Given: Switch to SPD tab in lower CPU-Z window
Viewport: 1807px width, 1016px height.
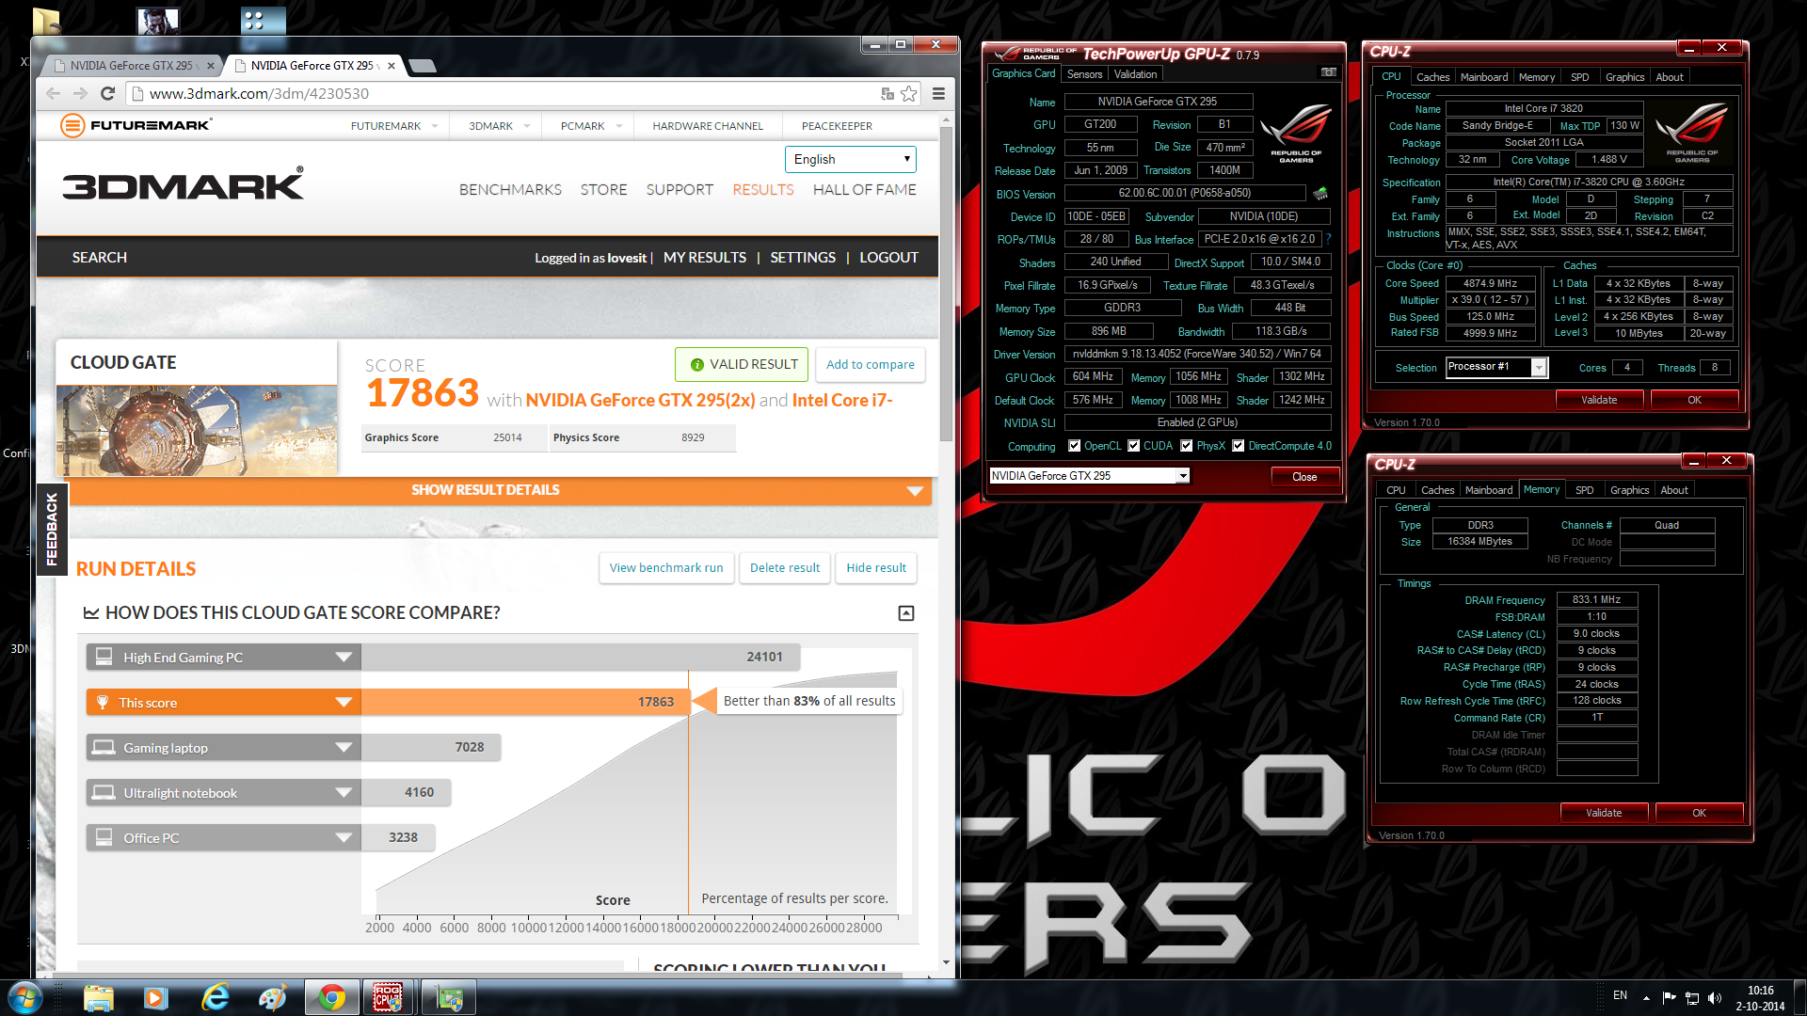Looking at the screenshot, I should 1585,490.
